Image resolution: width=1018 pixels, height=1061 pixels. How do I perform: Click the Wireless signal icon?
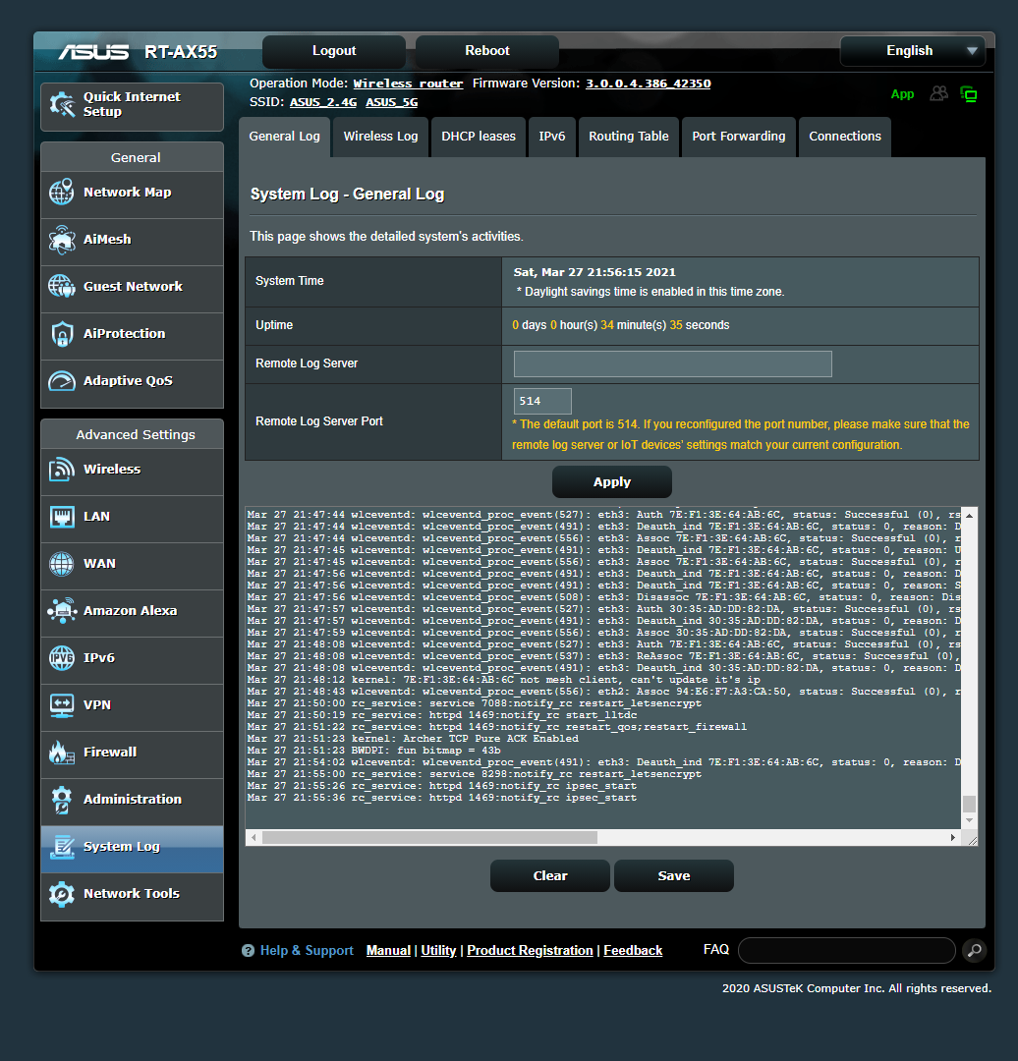(62, 469)
